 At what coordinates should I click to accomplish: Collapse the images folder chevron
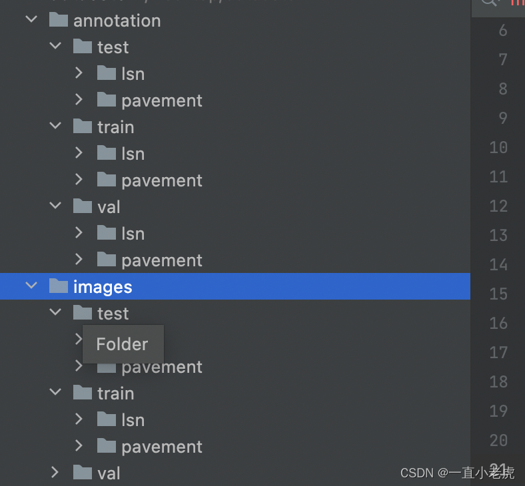[x=31, y=286]
